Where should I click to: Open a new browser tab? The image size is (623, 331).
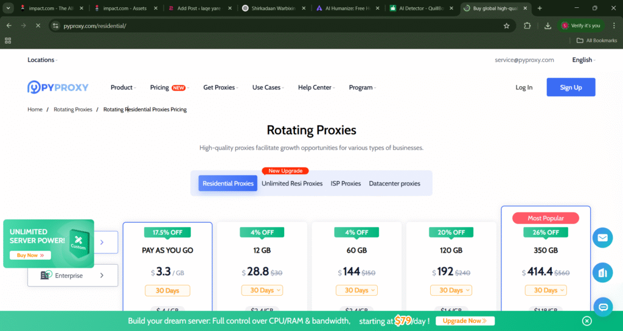tap(540, 8)
